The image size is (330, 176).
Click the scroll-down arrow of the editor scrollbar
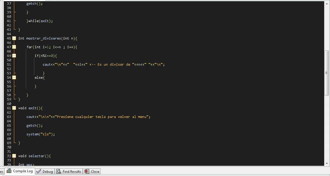coord(327,164)
